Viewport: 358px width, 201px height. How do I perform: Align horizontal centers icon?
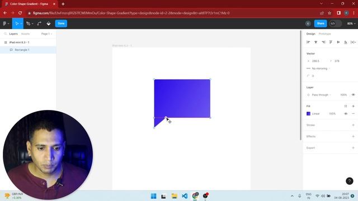[x=315, y=42]
